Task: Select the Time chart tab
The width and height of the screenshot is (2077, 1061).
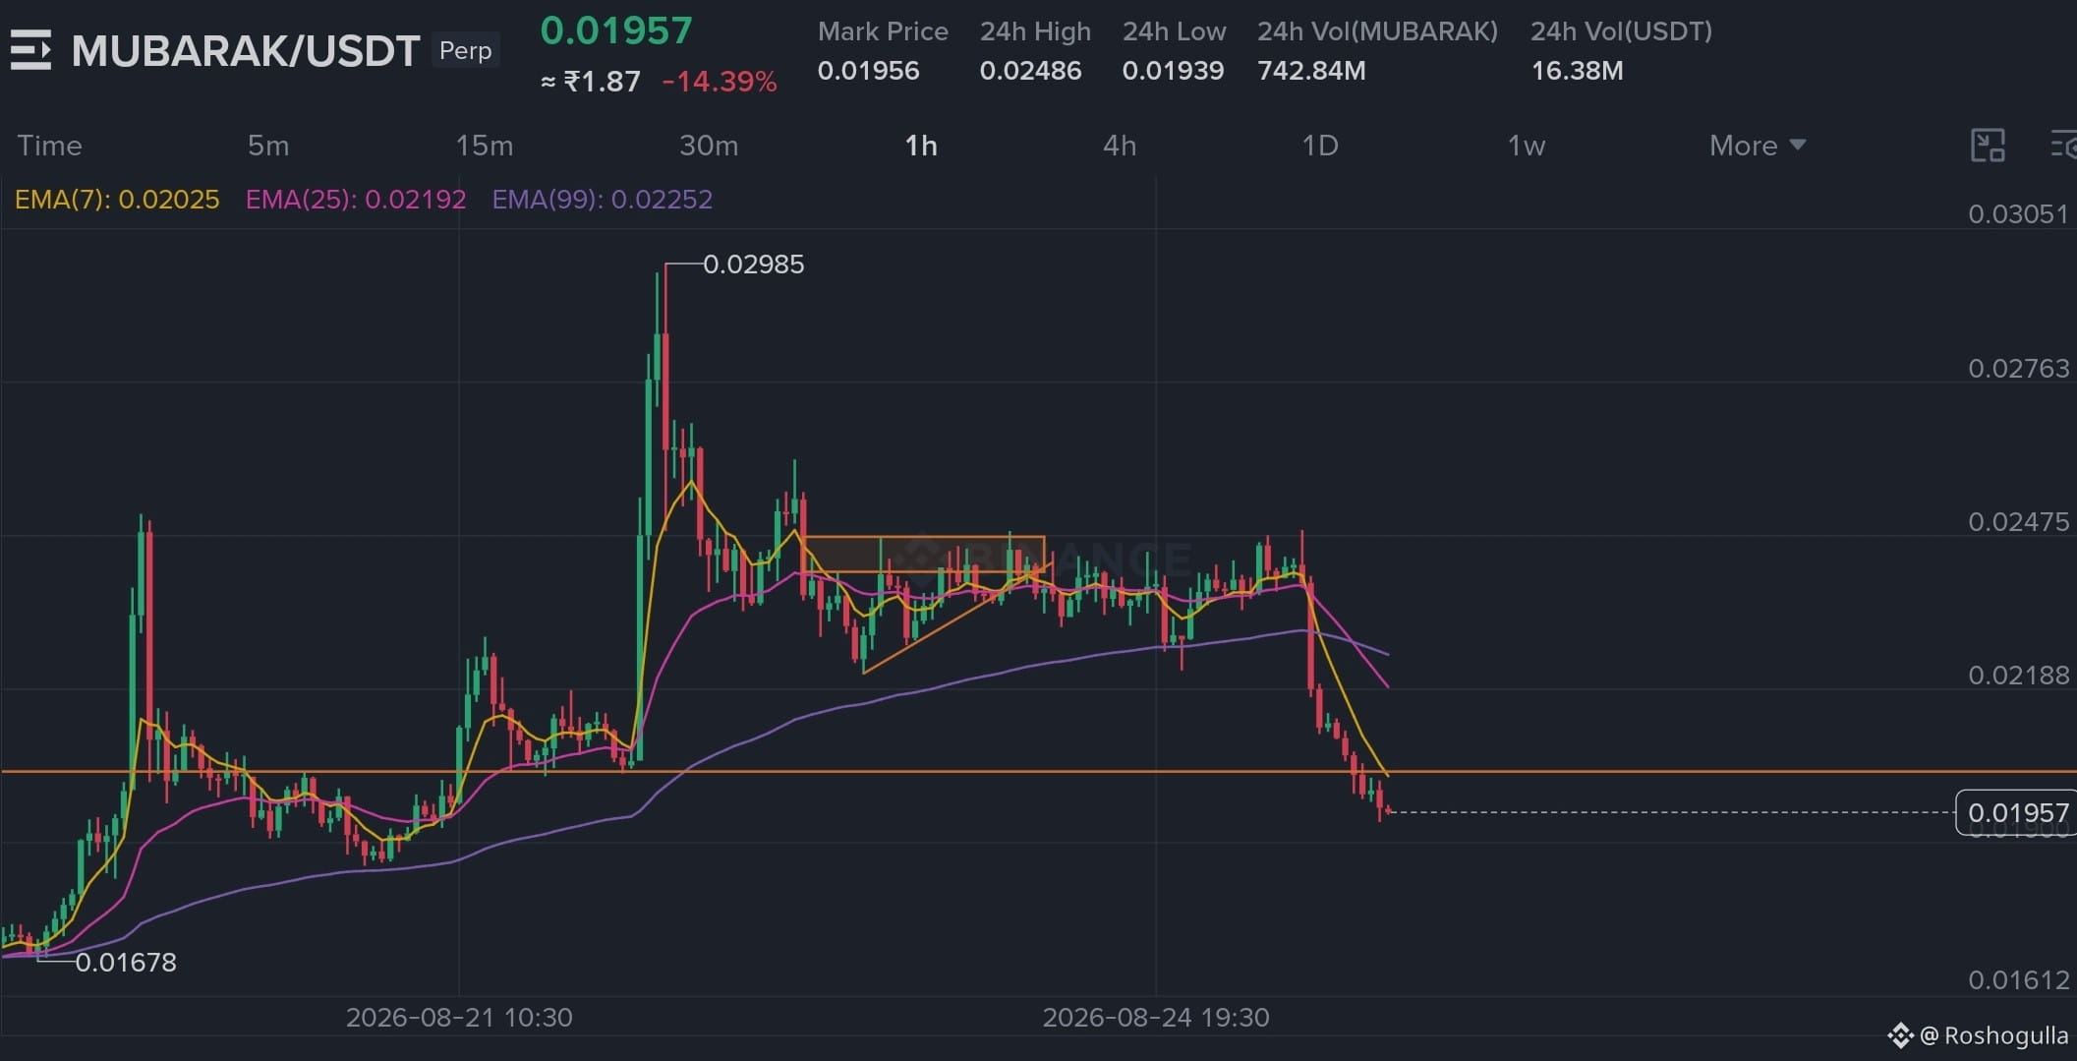Action: click(x=49, y=146)
